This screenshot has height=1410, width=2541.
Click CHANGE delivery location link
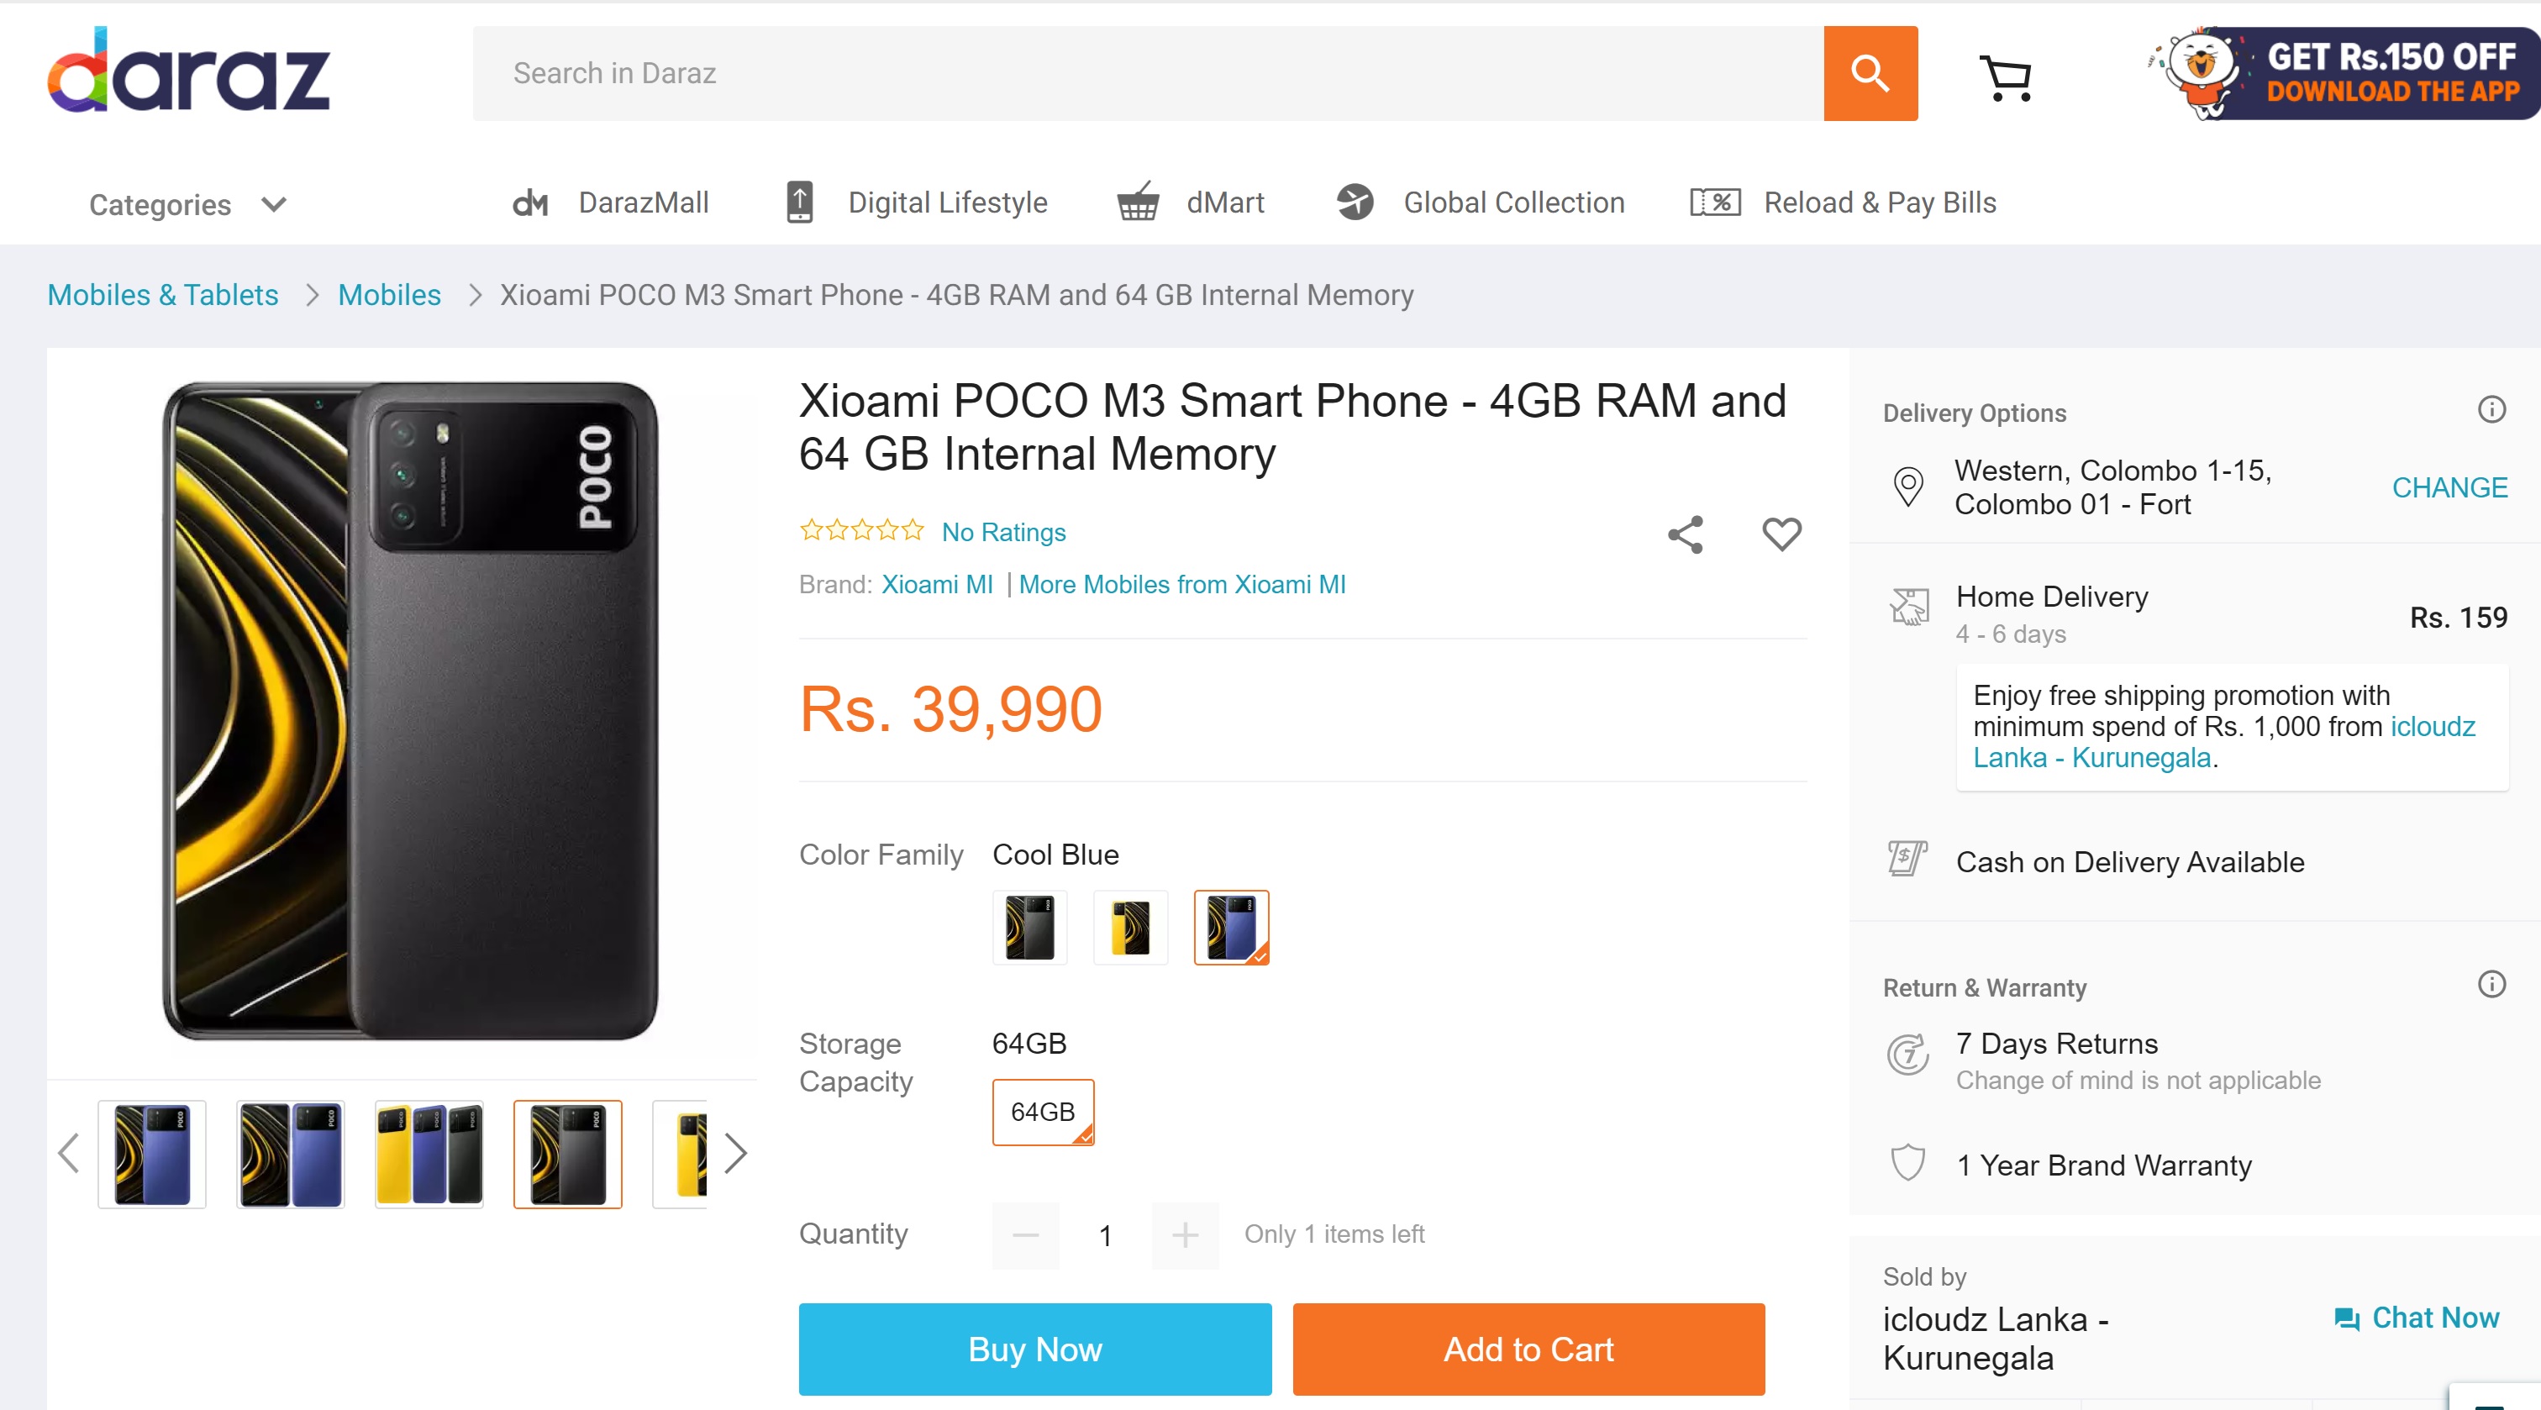[x=2449, y=487]
